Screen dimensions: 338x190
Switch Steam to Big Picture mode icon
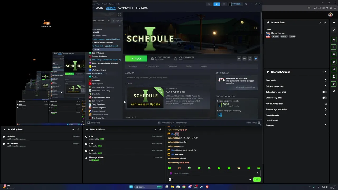tap(246, 4)
